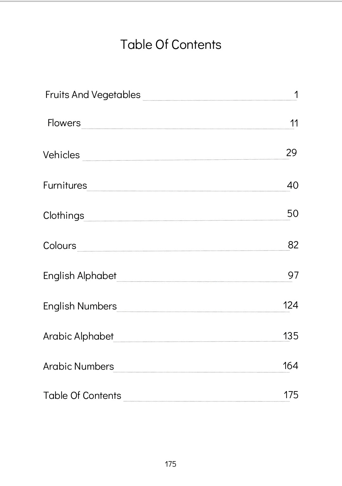The width and height of the screenshot is (342, 486).
Task: Click page number 164 for Arabic Numbers
Action: (x=290, y=366)
